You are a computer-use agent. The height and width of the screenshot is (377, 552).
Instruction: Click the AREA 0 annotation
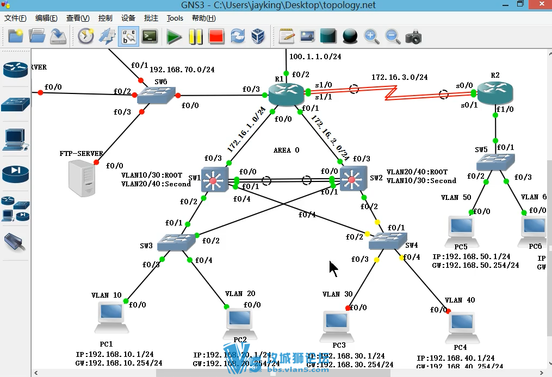[286, 150]
